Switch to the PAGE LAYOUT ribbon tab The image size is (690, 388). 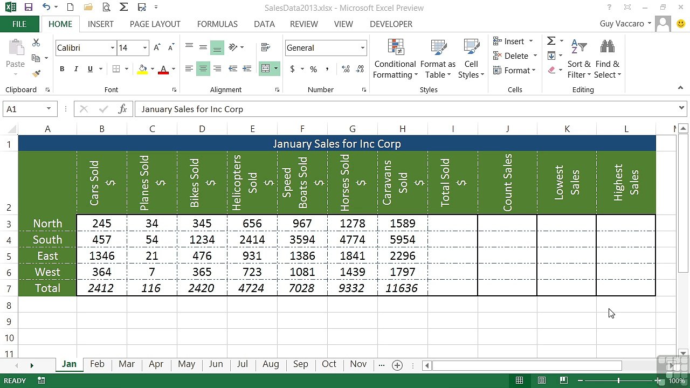(x=155, y=24)
